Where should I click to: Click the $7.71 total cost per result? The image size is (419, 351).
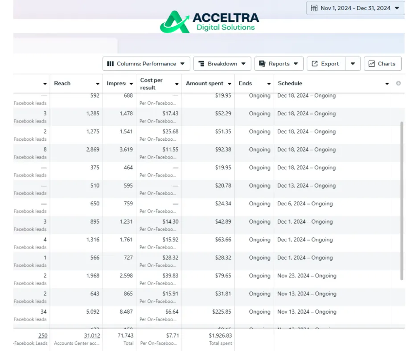pyautogui.click(x=172, y=336)
